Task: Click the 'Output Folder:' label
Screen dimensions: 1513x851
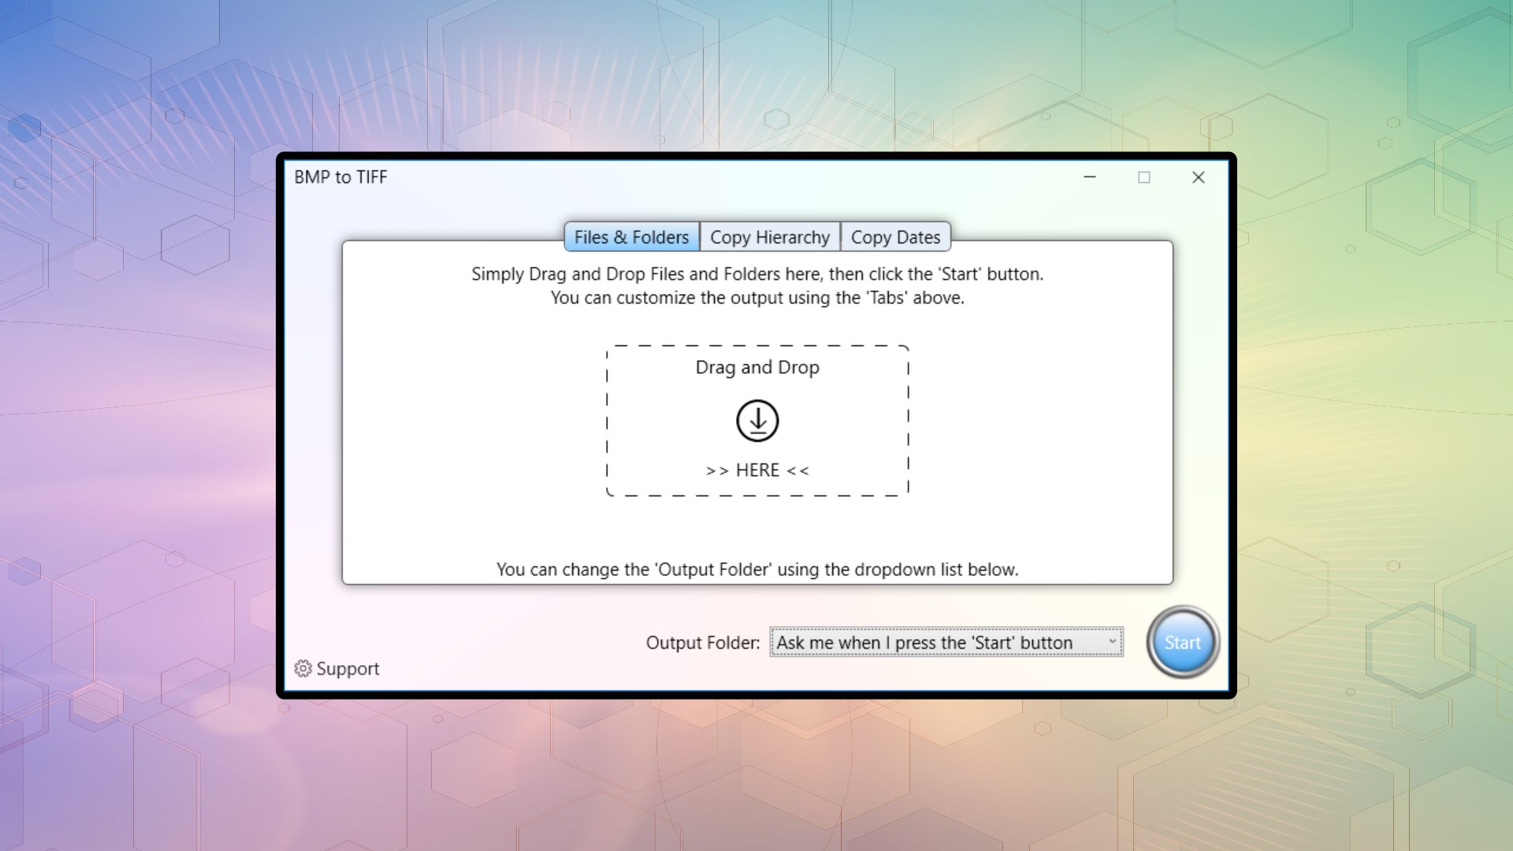Action: click(x=702, y=642)
